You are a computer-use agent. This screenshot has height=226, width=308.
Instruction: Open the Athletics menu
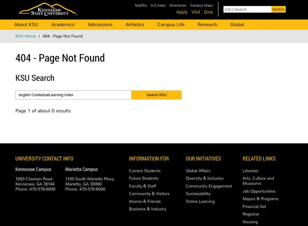point(135,25)
